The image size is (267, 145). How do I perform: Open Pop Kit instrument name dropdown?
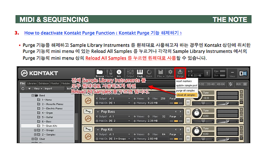(98, 129)
